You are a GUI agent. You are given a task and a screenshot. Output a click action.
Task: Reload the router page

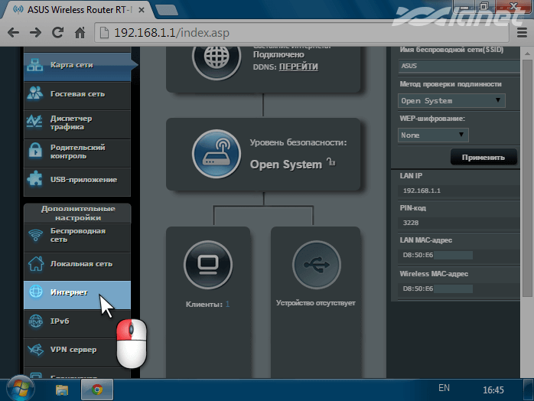point(57,33)
